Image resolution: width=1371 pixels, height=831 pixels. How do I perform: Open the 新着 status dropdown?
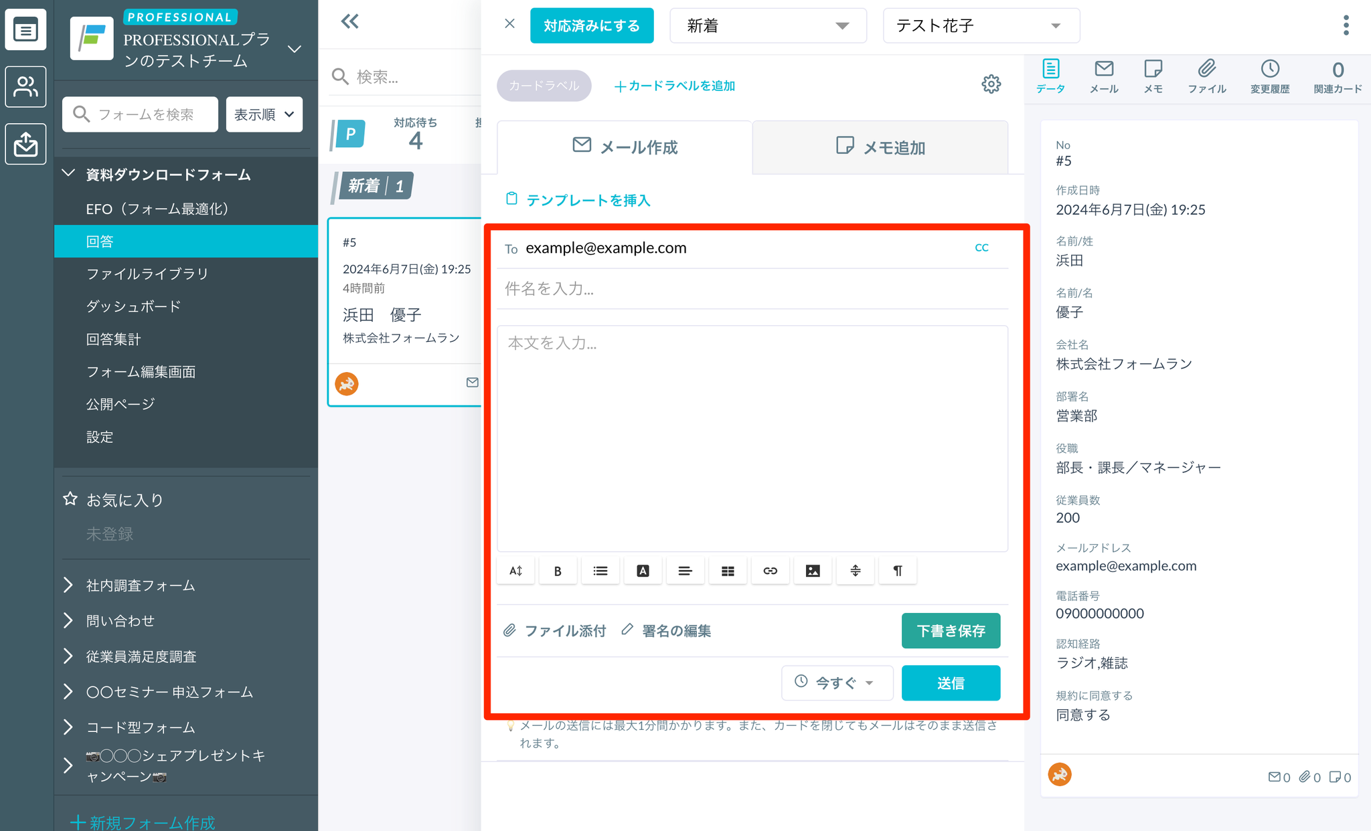[768, 25]
